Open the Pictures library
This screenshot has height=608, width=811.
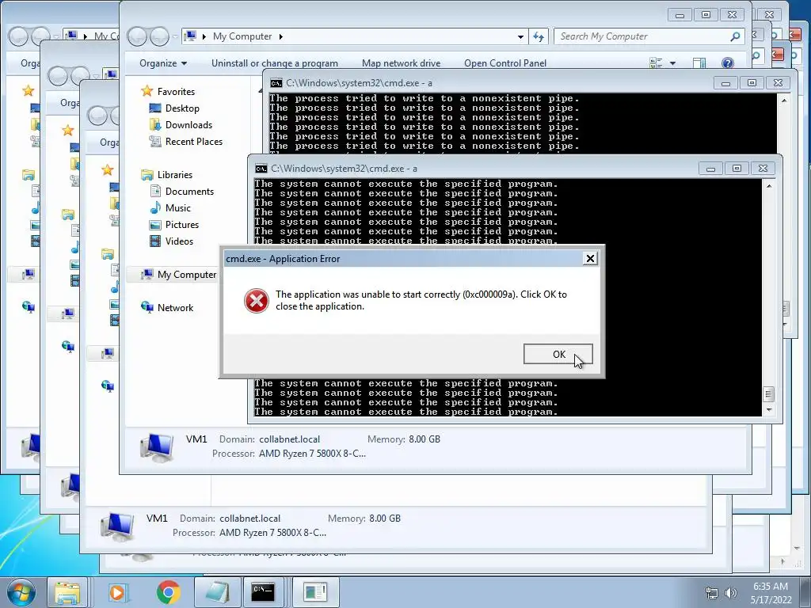click(182, 224)
